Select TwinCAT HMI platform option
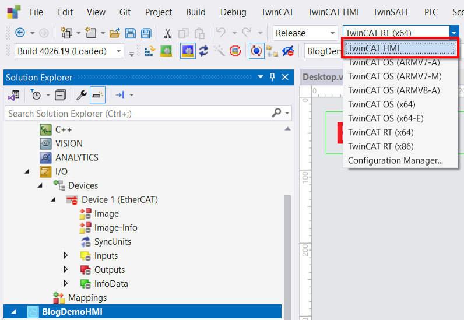Image resolution: width=464 pixels, height=320 pixels. point(400,48)
